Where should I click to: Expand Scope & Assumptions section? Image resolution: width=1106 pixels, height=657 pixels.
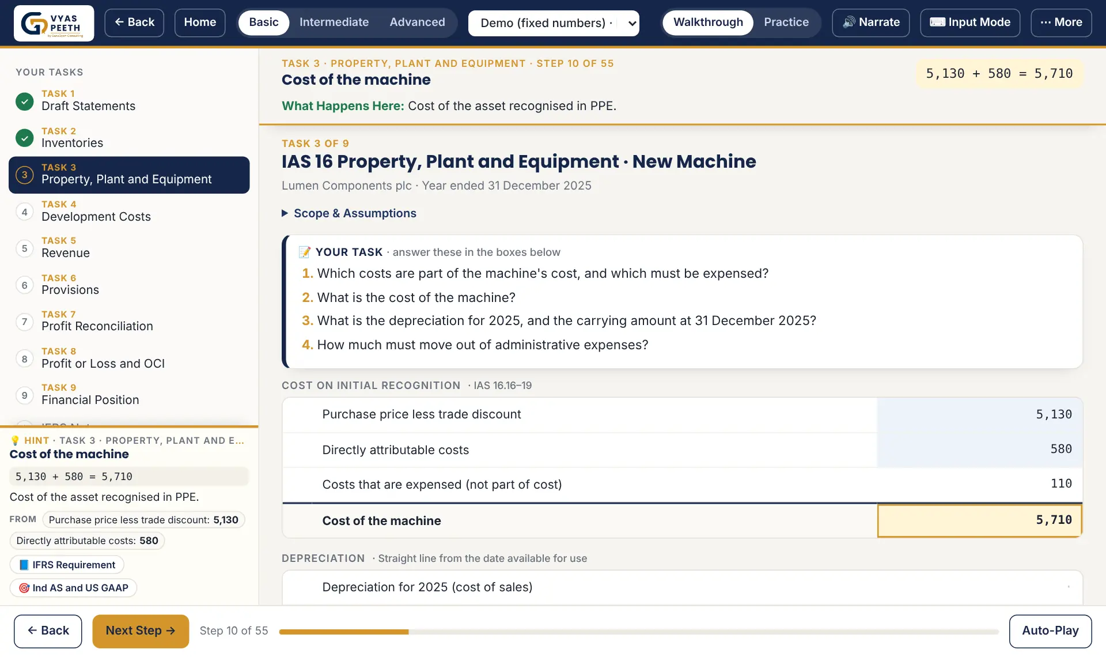point(349,213)
